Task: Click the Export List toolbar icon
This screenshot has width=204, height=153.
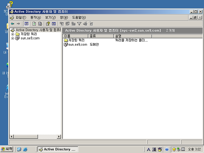Action: click(x=40, y=24)
